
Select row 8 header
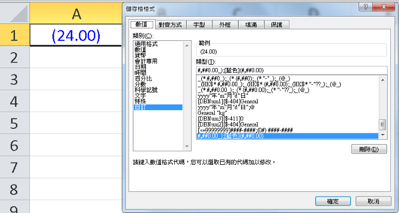15,189
